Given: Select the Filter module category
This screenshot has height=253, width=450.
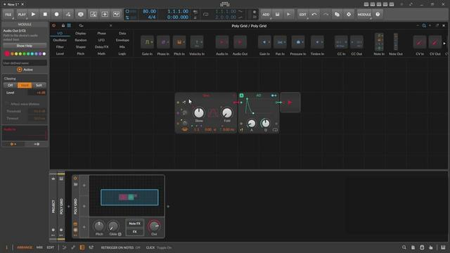Looking at the screenshot, I should pyautogui.click(x=60, y=47).
